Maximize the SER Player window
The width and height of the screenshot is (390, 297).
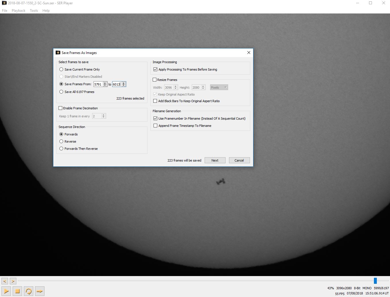pyautogui.click(x=370, y=3)
